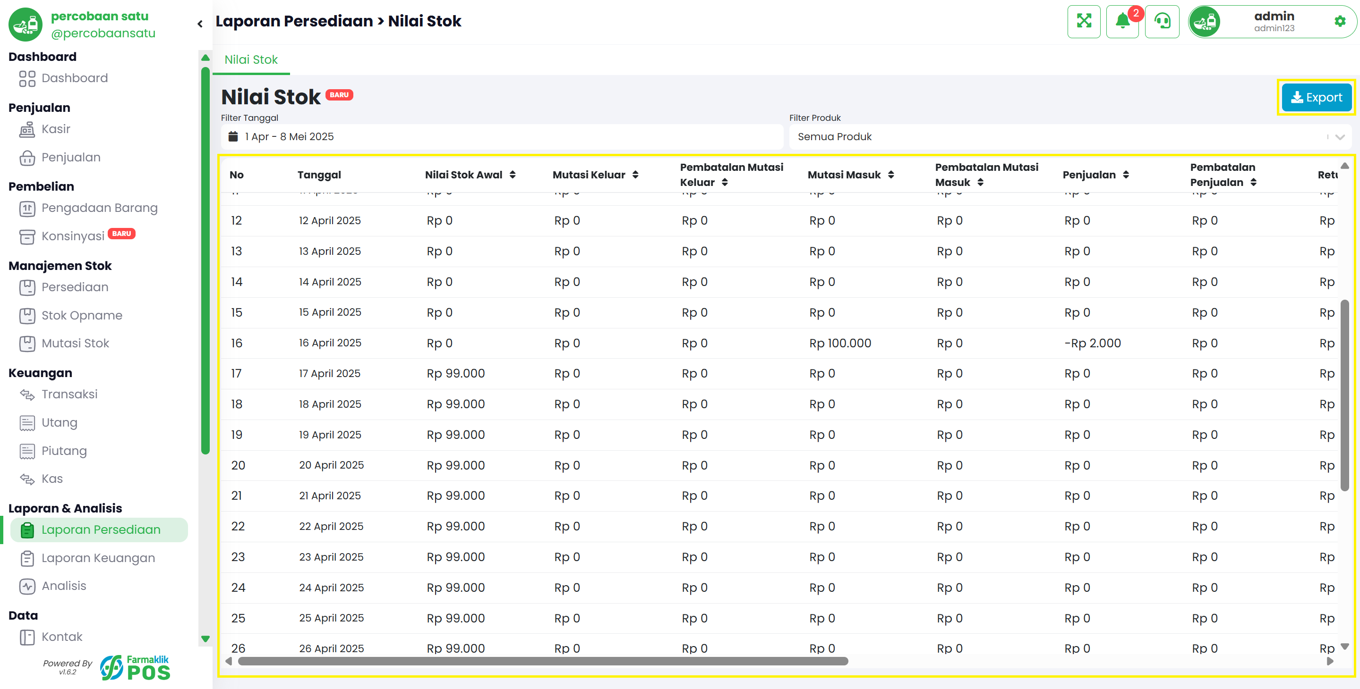Click the Laporan Keuangan clipboard icon

(27, 558)
